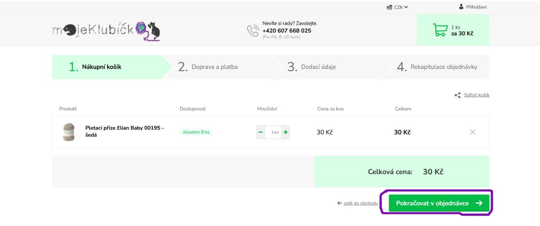The image size is (540, 226).
Task: Increase quantity with the plus button
Action: point(286,132)
